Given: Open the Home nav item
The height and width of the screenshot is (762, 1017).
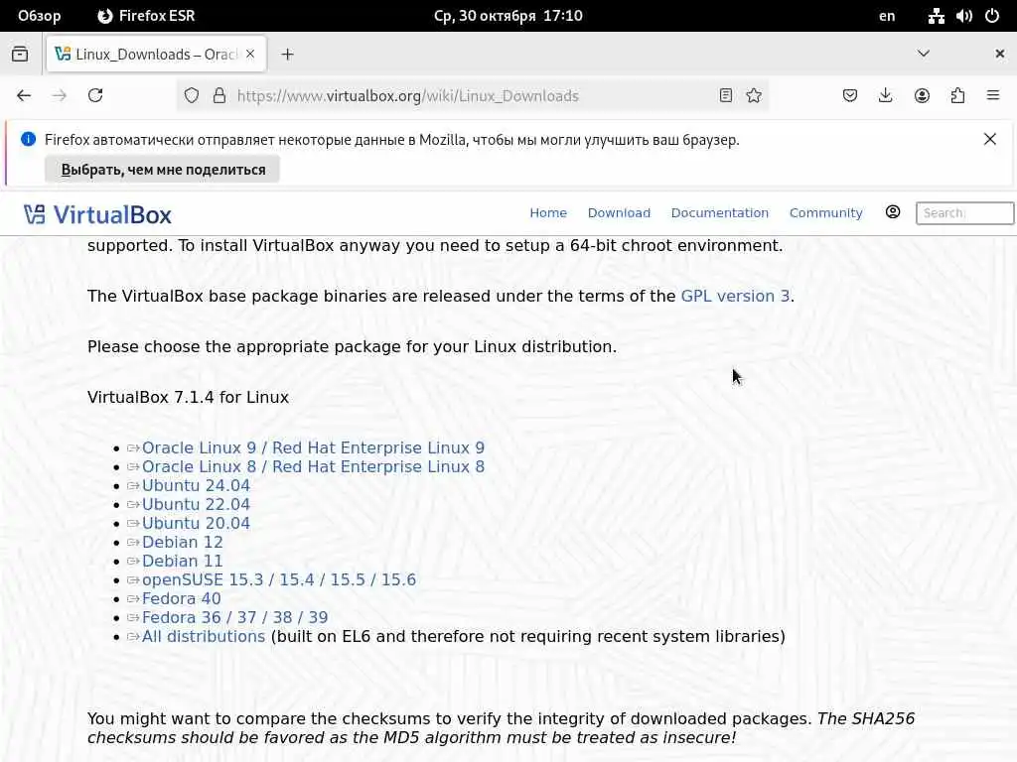Looking at the screenshot, I should (548, 213).
